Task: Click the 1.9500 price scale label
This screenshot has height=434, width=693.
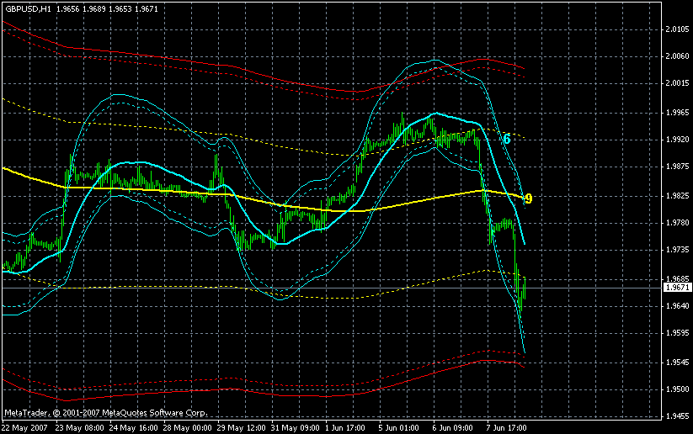Action: click(678, 389)
